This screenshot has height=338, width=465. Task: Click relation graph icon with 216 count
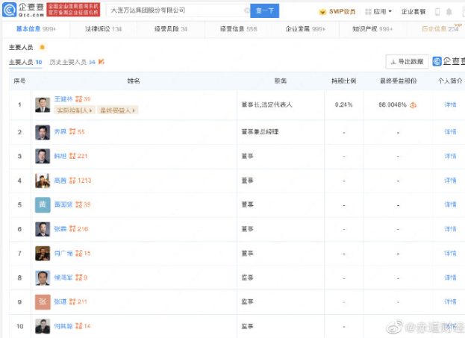[x=72, y=229]
